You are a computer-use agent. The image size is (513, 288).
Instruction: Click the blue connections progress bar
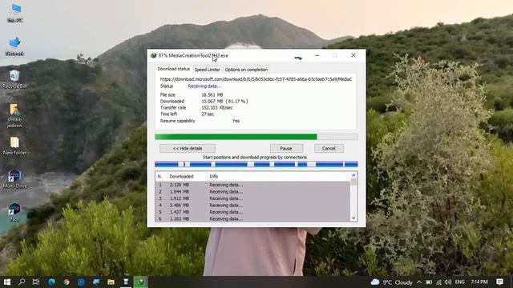coord(256,164)
